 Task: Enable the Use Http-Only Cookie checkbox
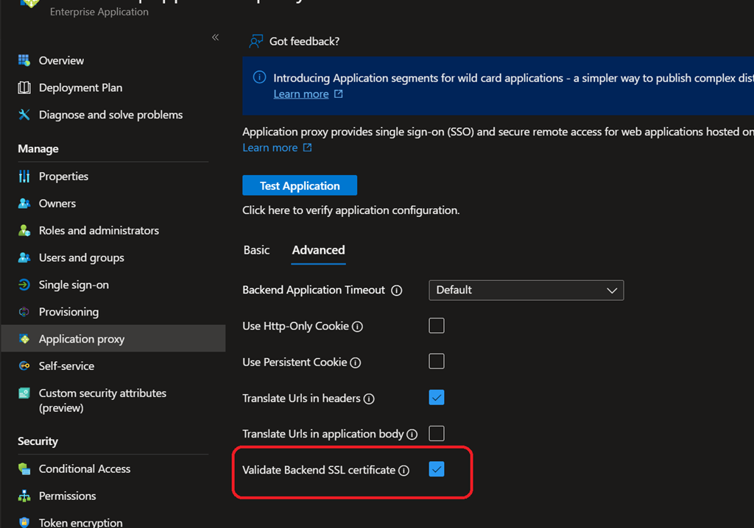point(437,326)
